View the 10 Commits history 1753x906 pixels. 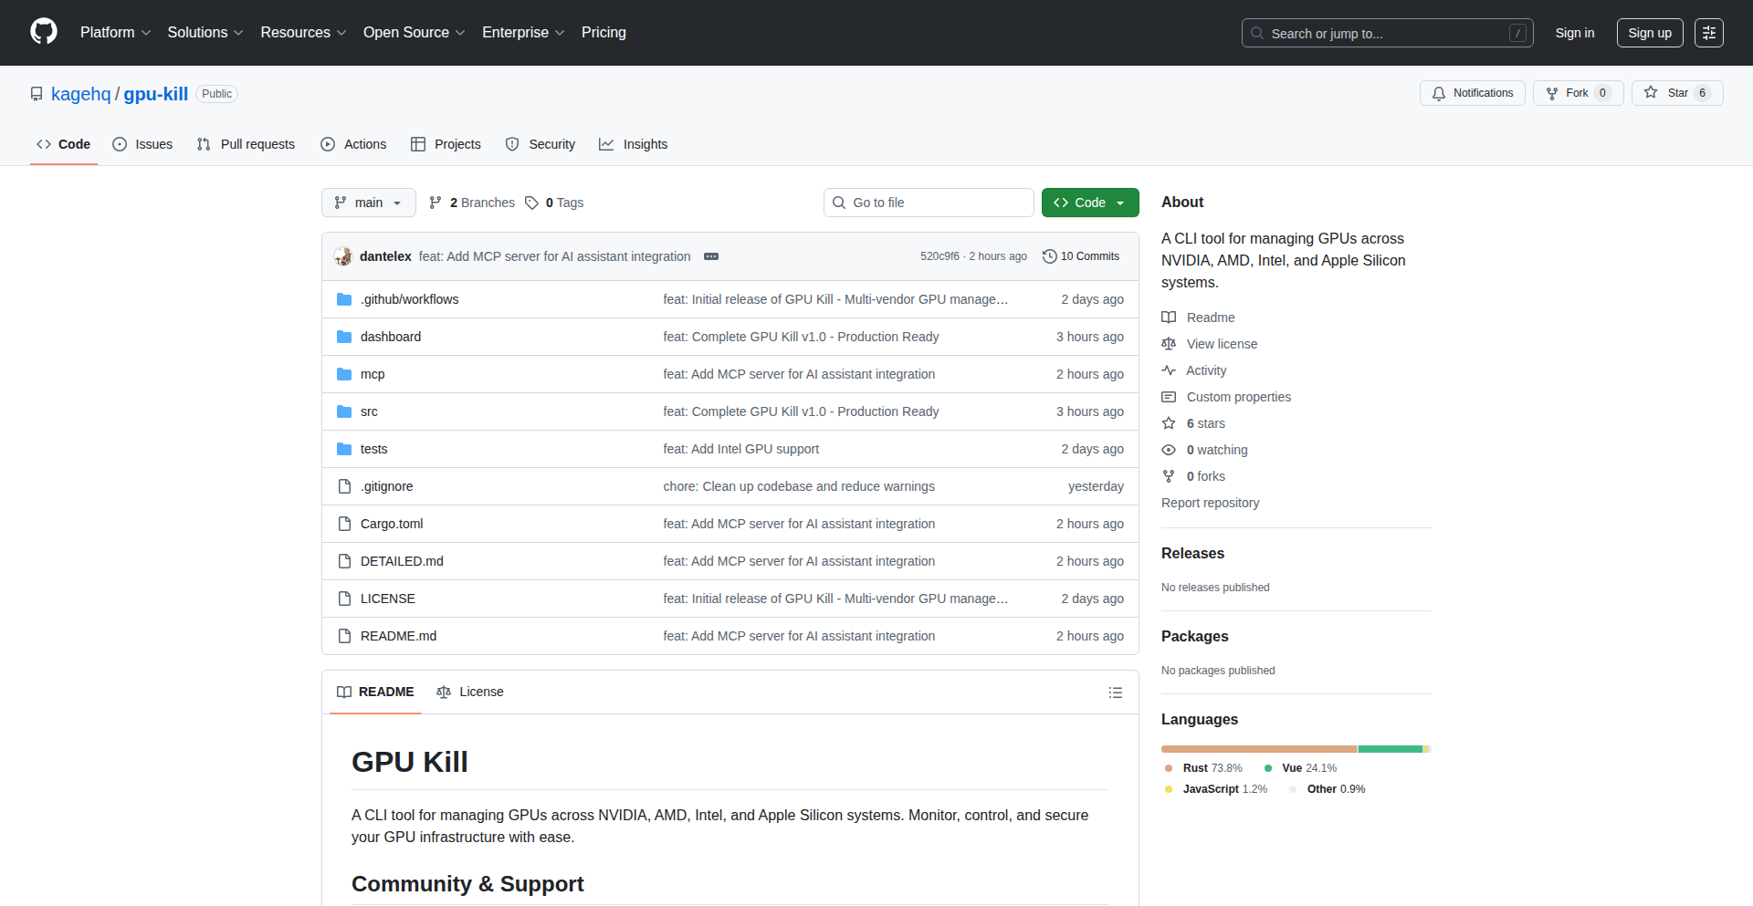(1081, 256)
